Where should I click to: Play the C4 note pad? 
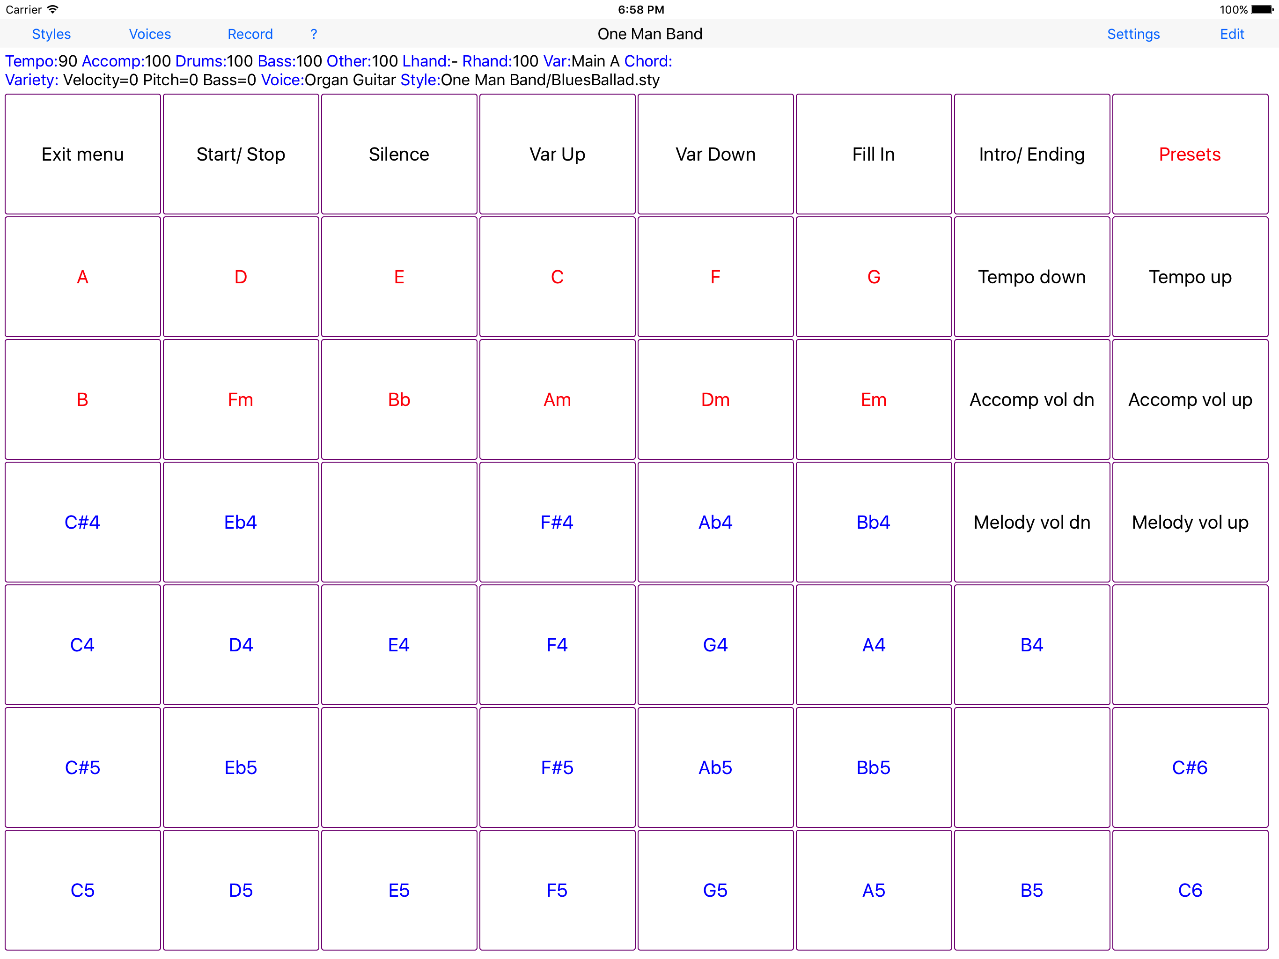[83, 645]
